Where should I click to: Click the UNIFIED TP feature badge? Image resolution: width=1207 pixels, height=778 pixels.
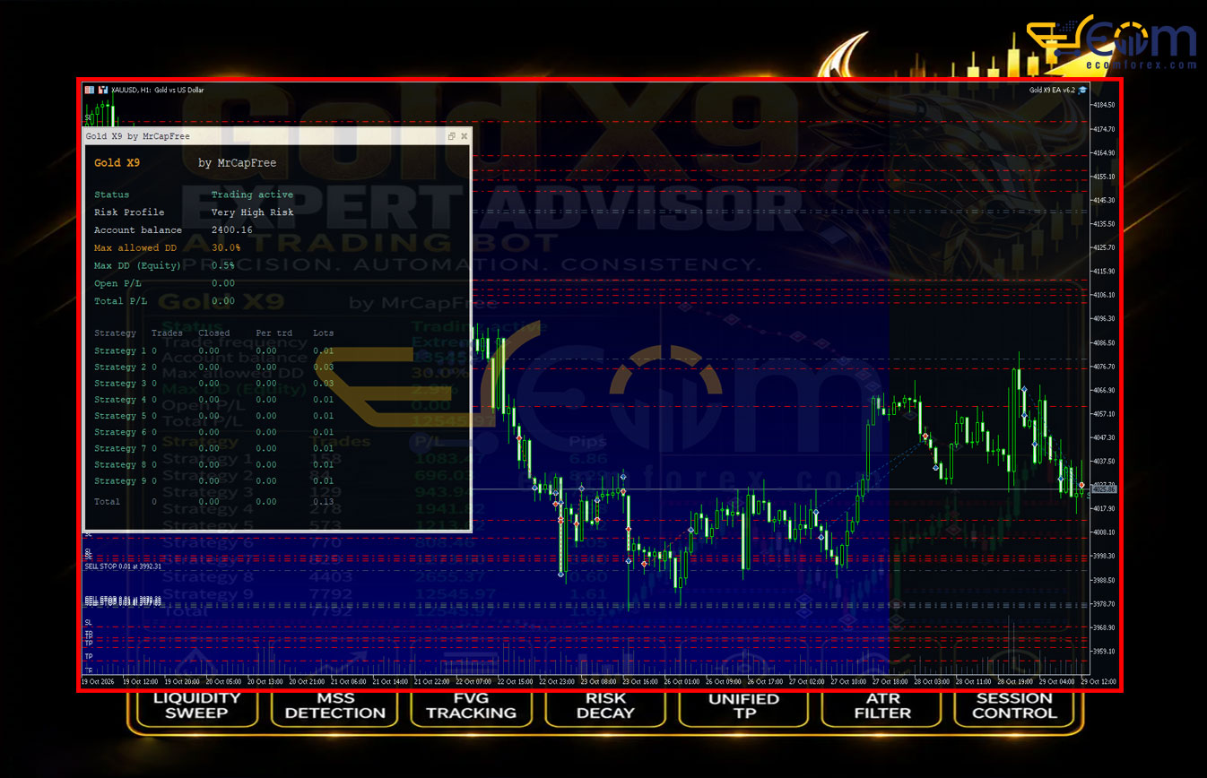coord(744,705)
